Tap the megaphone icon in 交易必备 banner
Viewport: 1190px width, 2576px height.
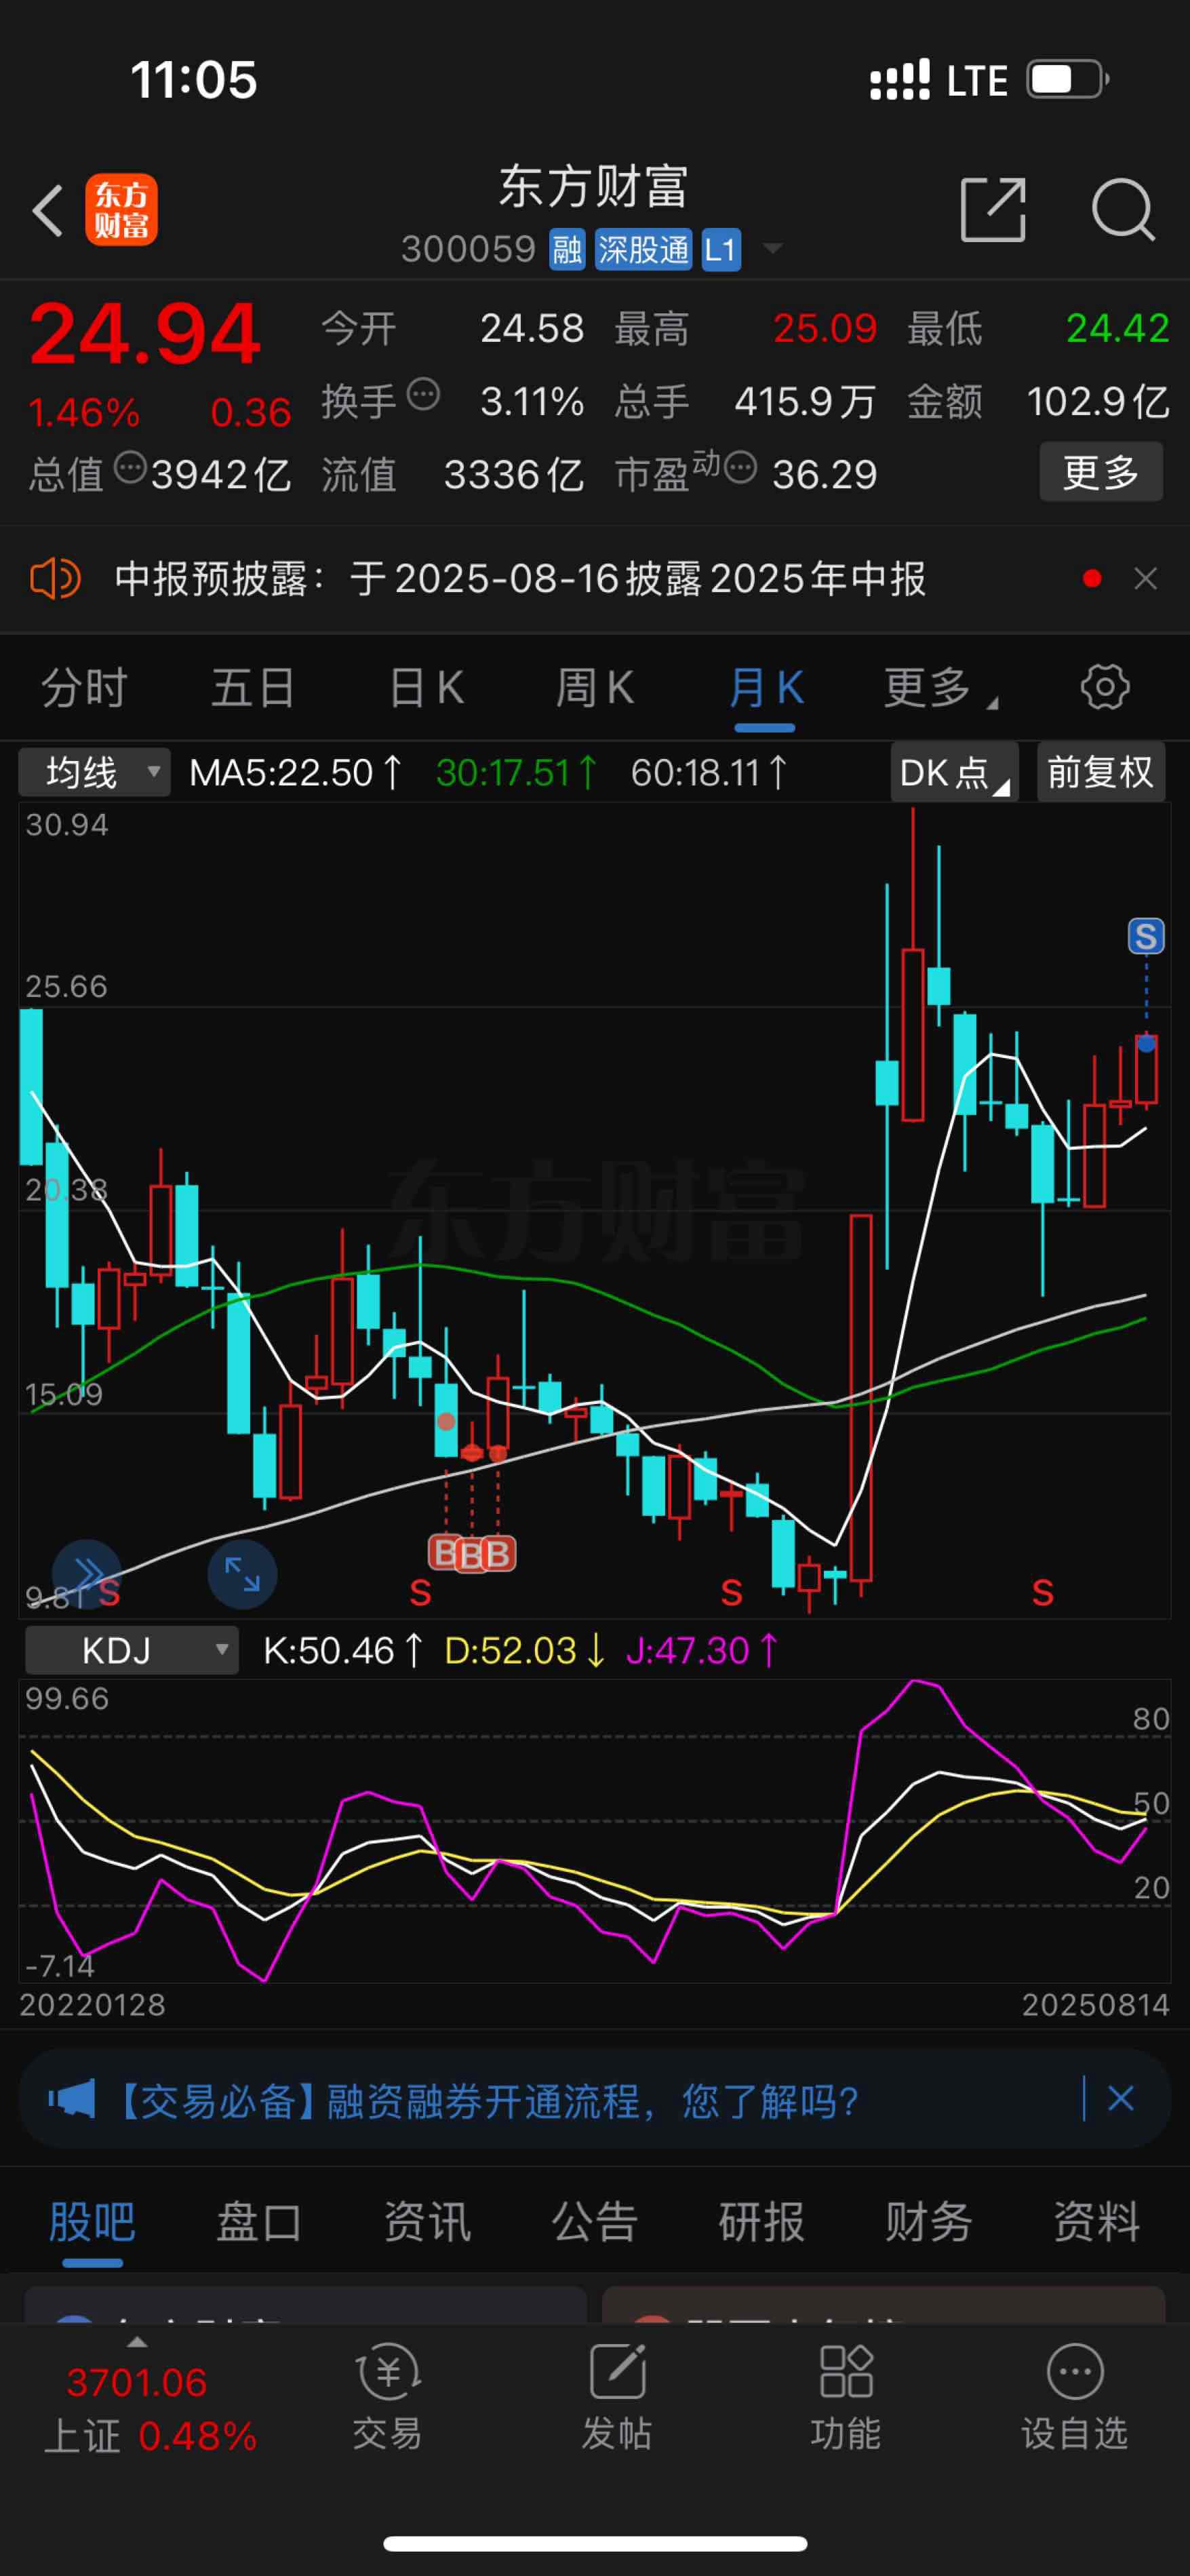tap(72, 2098)
